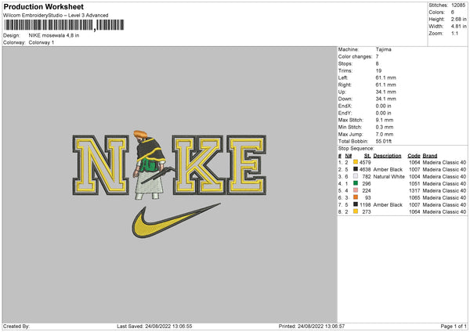Click the 'Printed' timestamp in footer
The height and width of the screenshot is (332, 470).
pos(312,326)
